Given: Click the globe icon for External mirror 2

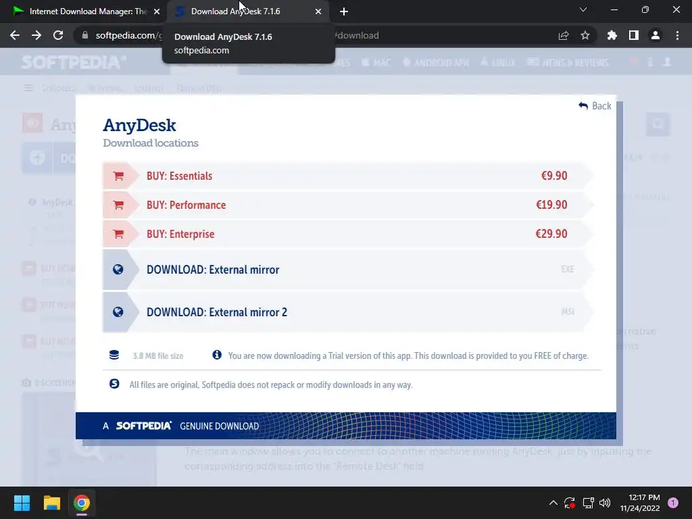Looking at the screenshot, I should (118, 312).
